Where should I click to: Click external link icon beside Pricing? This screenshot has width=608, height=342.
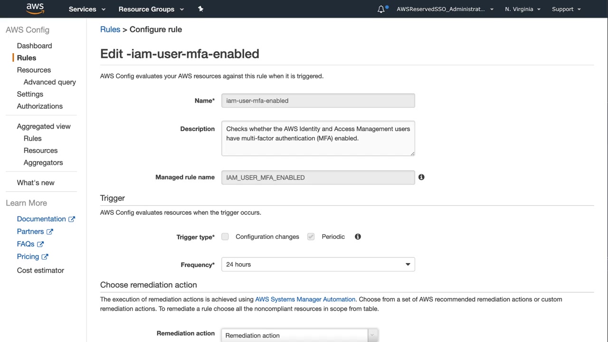tap(45, 257)
